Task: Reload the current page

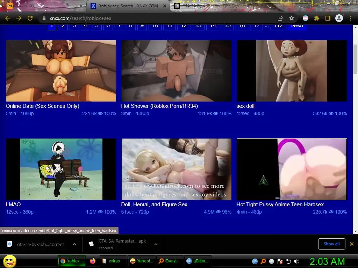Action: [x=30, y=18]
